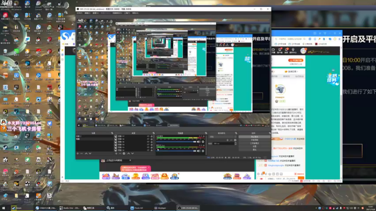Add a scene transition with plus icon
The image size is (376, 211).
pyautogui.click(x=227, y=140)
